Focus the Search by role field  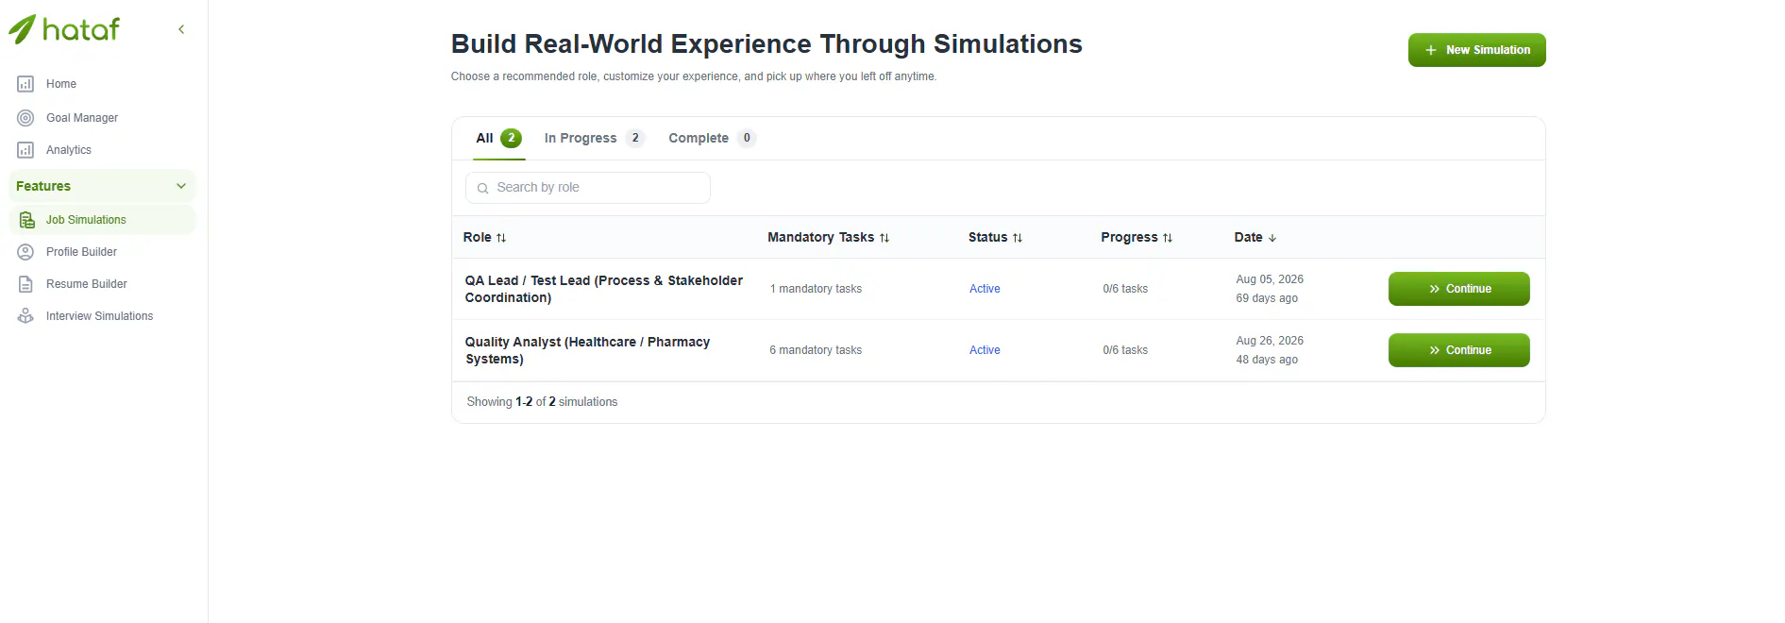click(x=587, y=188)
